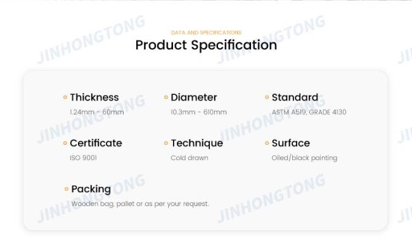This screenshot has width=412, height=251.
Task: Click the ASTM A519, GRADE 4130 text
Action: point(309,112)
